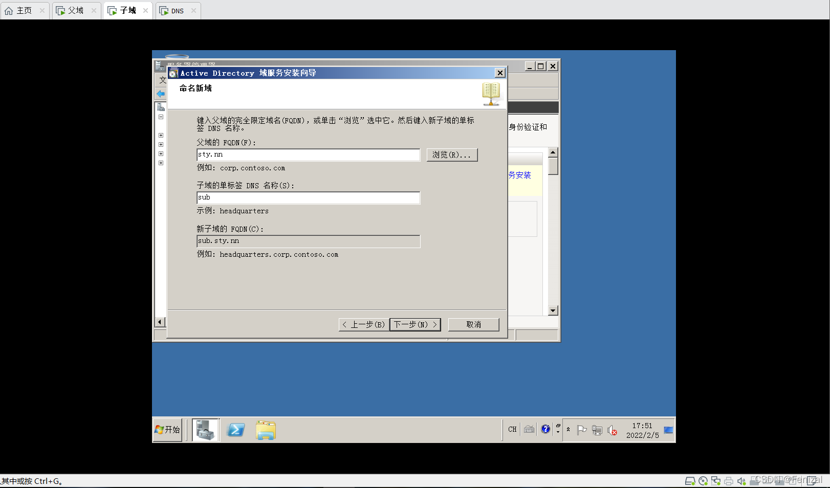Collapse the Server Manager root node (minus)
The height and width of the screenshot is (488, 830).
click(x=161, y=117)
